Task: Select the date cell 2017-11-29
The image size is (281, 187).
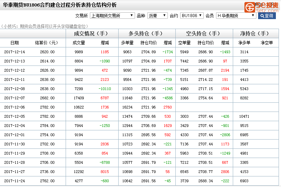Action: point(14,153)
